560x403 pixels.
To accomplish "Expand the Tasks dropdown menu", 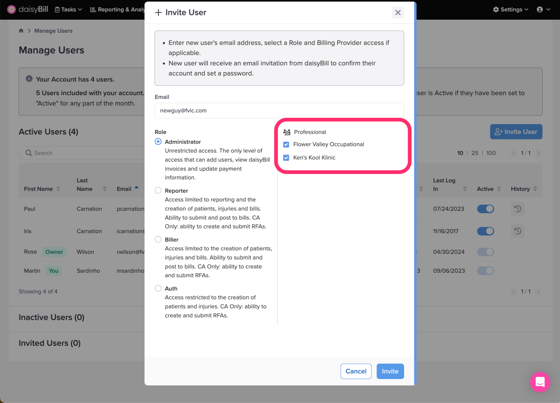I will [x=68, y=10].
